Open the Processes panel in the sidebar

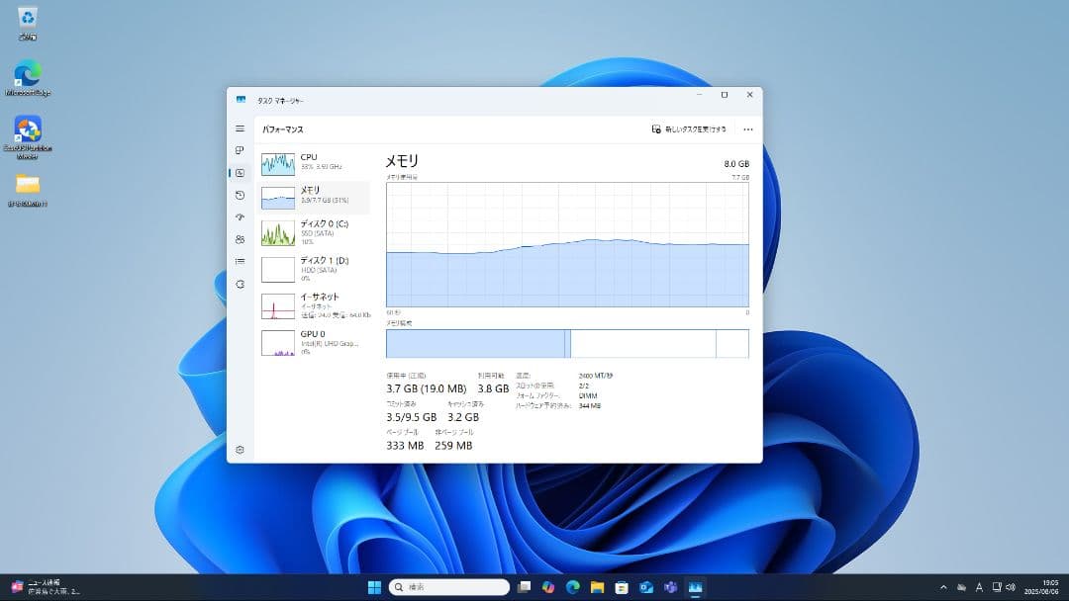pyautogui.click(x=239, y=150)
